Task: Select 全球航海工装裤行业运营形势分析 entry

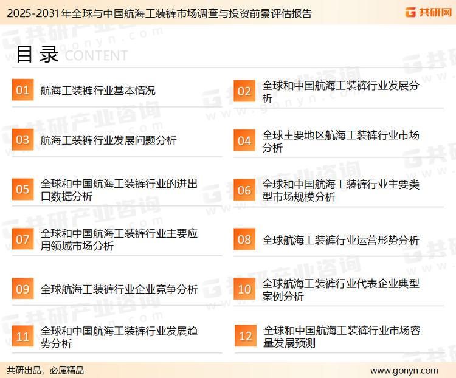Action: click(340, 240)
